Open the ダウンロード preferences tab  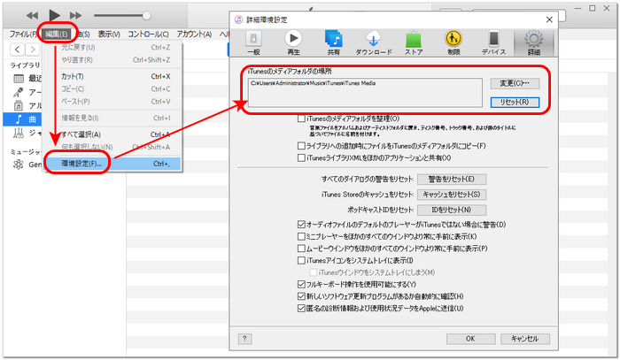373,42
